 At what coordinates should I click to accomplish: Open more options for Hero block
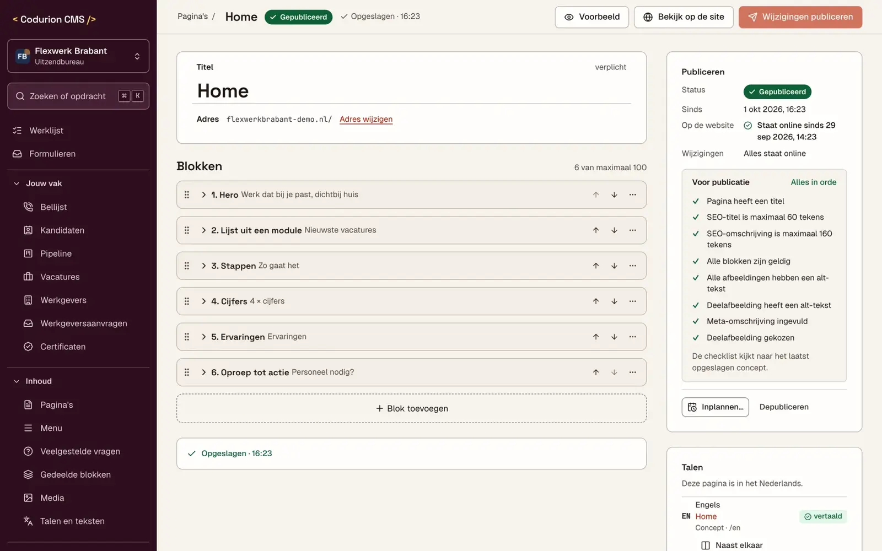click(x=633, y=195)
